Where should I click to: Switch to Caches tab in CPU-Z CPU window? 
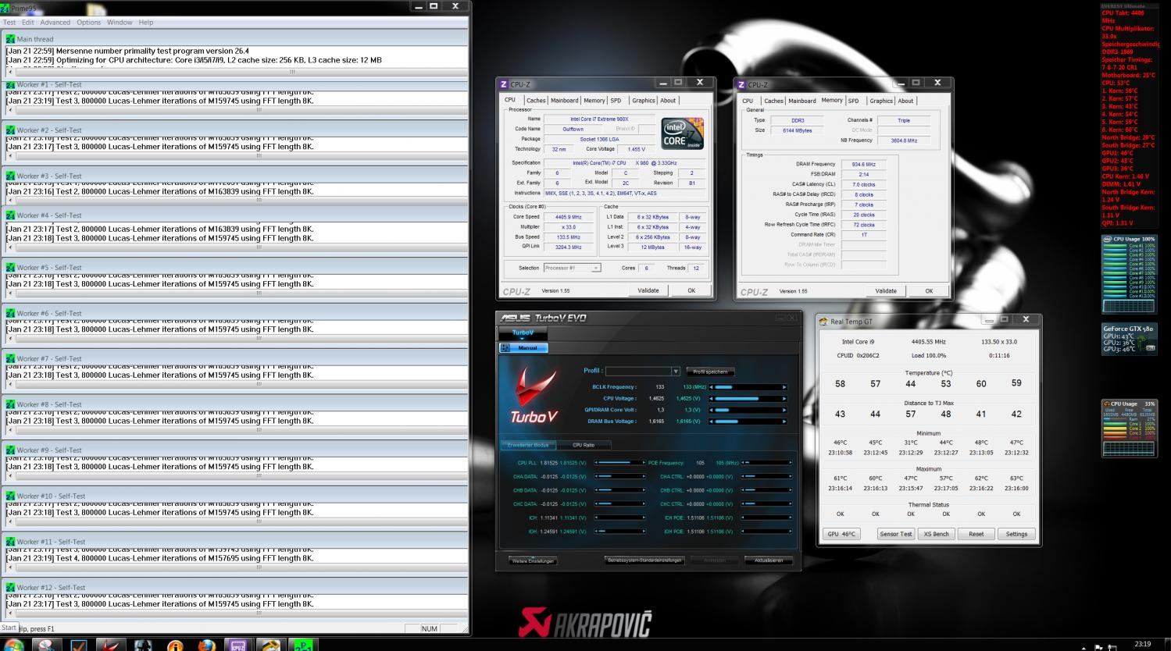[x=536, y=101]
